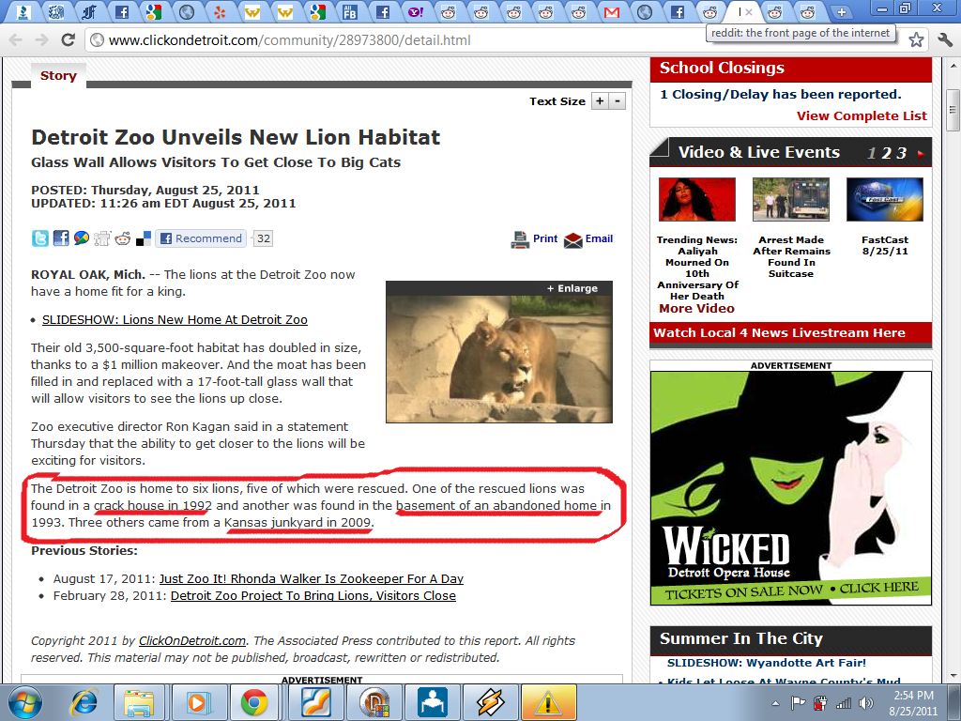The image size is (961, 721).
Task: Submit the story to Digg
Action: tap(101, 238)
